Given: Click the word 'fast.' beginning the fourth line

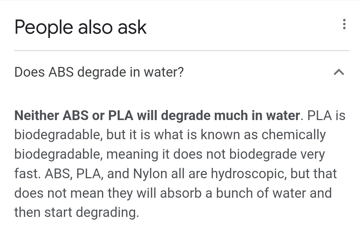Looking at the screenshot, I should 28,174.
